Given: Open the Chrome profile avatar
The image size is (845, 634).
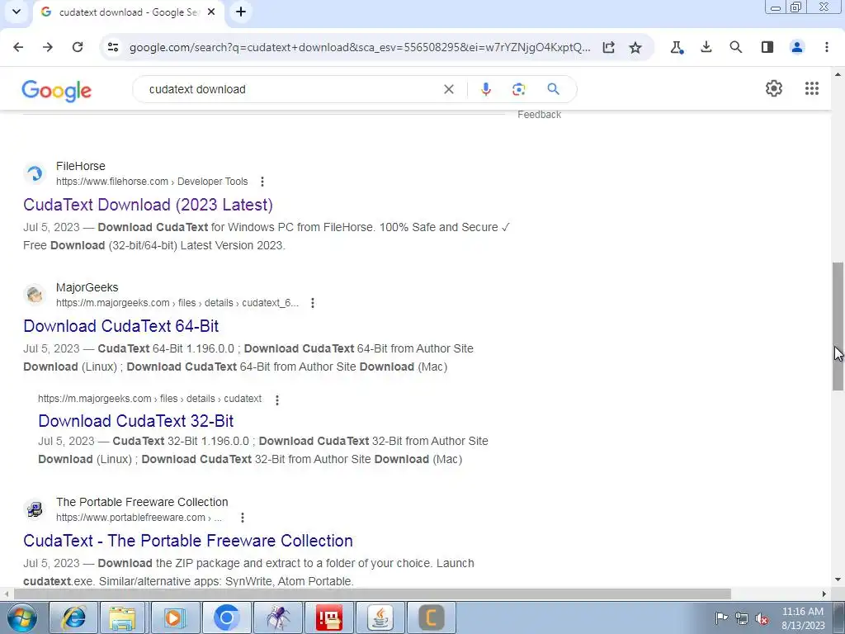Looking at the screenshot, I should pos(797,47).
